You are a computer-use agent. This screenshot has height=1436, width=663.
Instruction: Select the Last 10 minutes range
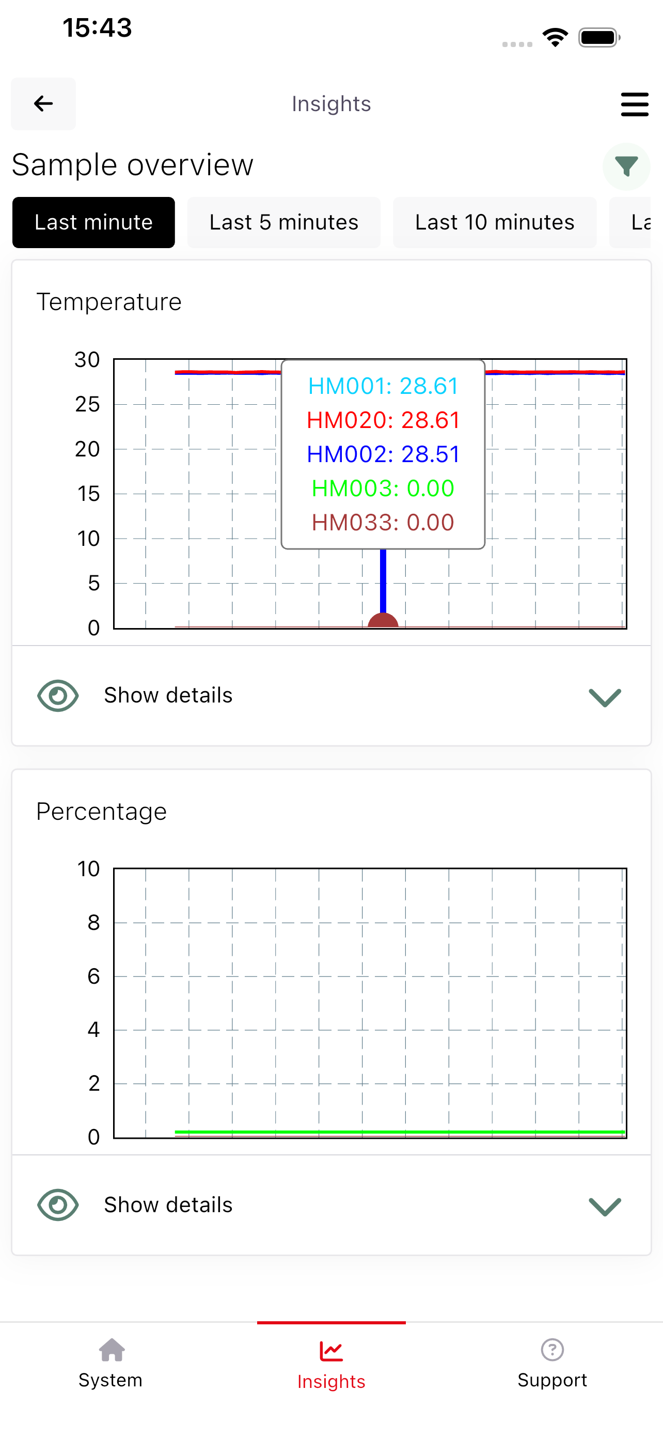coord(495,222)
